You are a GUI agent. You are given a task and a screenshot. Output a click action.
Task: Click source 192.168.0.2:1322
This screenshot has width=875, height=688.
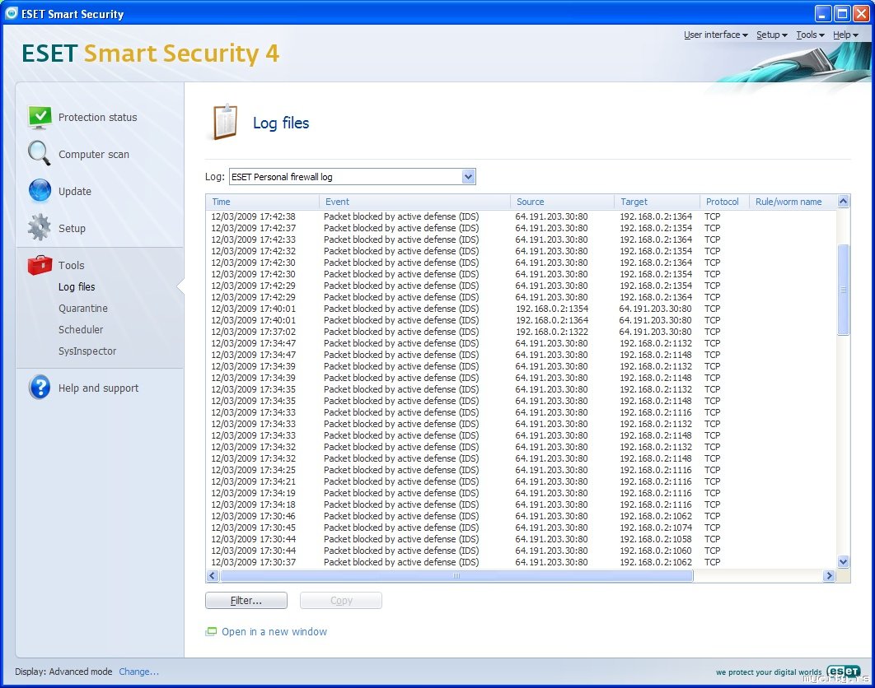point(552,332)
